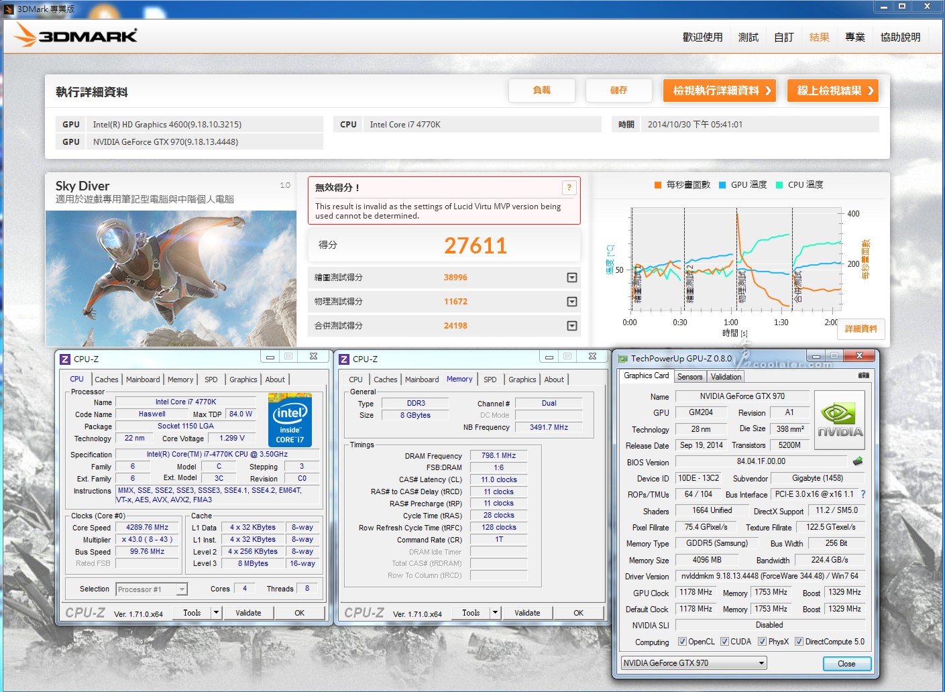Click the CPU-Z title icon of the CPU window
This screenshot has width=945, height=692.
[65, 359]
